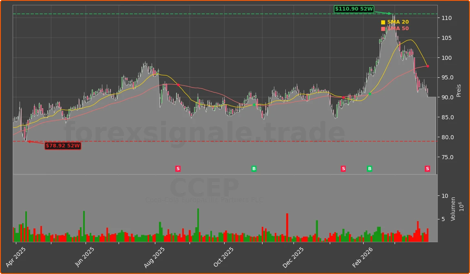The height and width of the screenshot is (274, 470).
Task: Click the Oct 2025 date axis label
Action: (224, 257)
